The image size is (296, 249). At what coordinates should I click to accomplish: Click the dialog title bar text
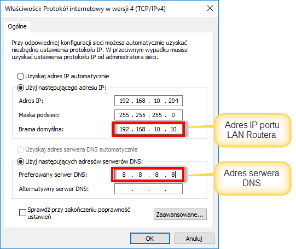tap(85, 9)
